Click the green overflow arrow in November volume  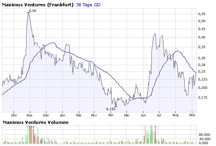(x=28, y=127)
